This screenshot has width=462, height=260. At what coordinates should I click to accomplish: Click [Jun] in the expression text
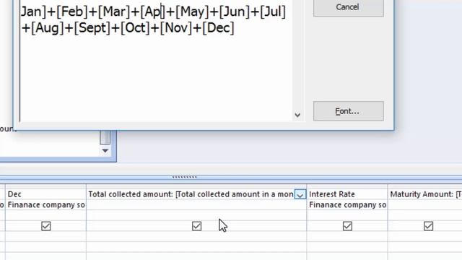[235, 12]
